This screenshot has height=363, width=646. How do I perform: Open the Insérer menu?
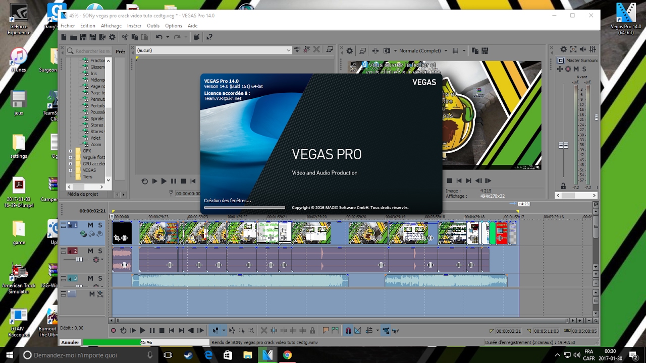134,26
